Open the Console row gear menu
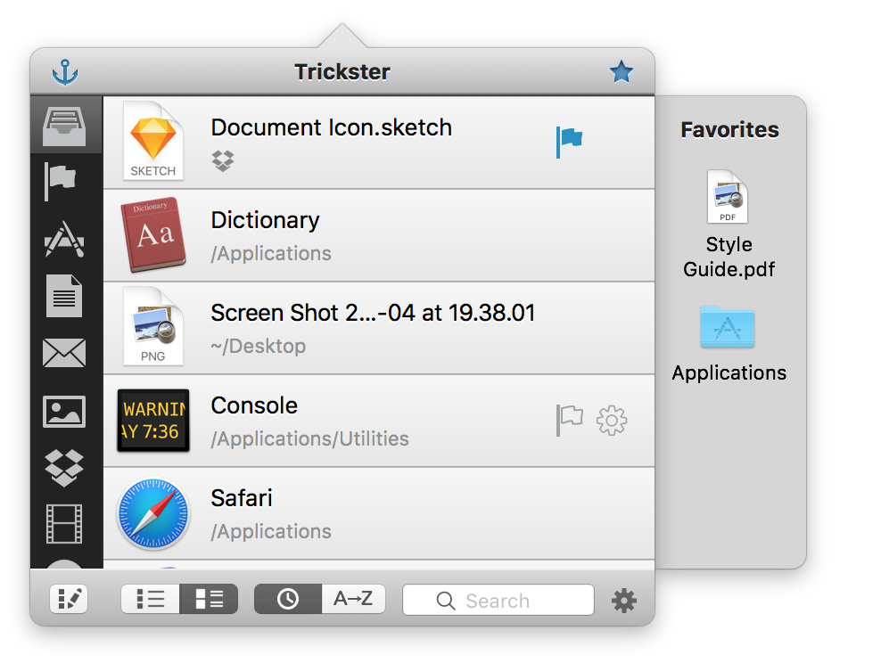 coord(612,420)
